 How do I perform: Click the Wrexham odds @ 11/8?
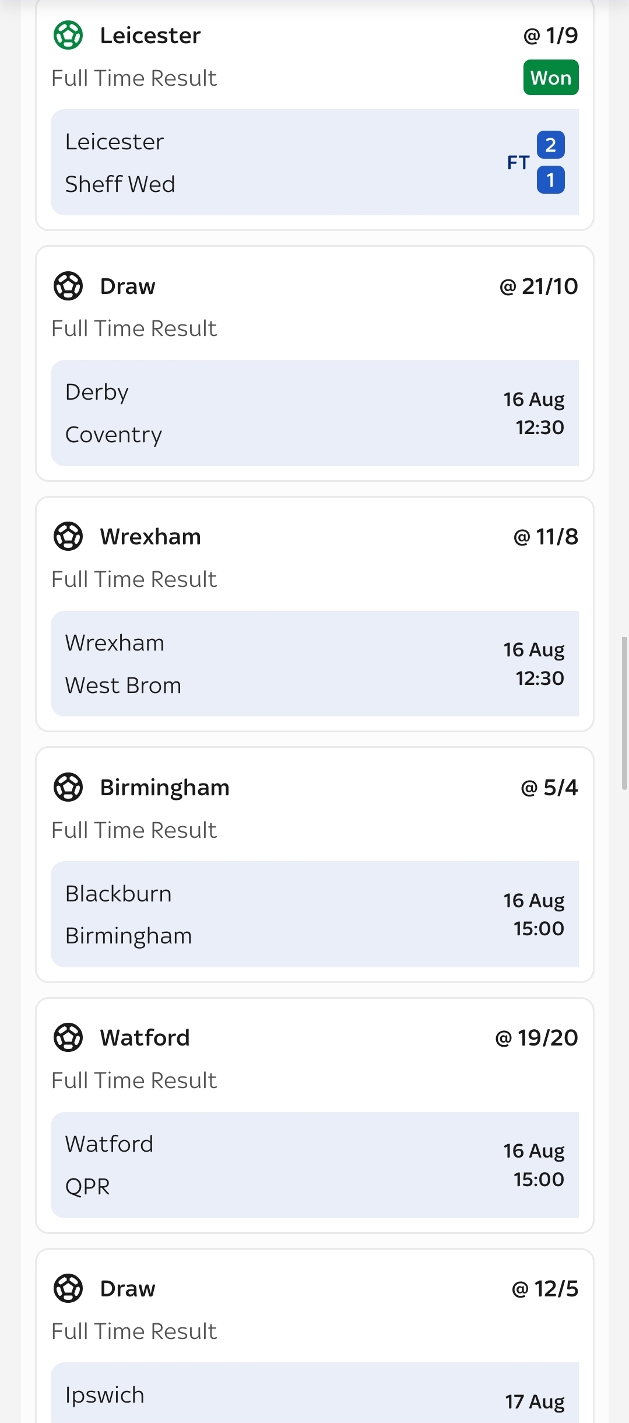coord(546,537)
